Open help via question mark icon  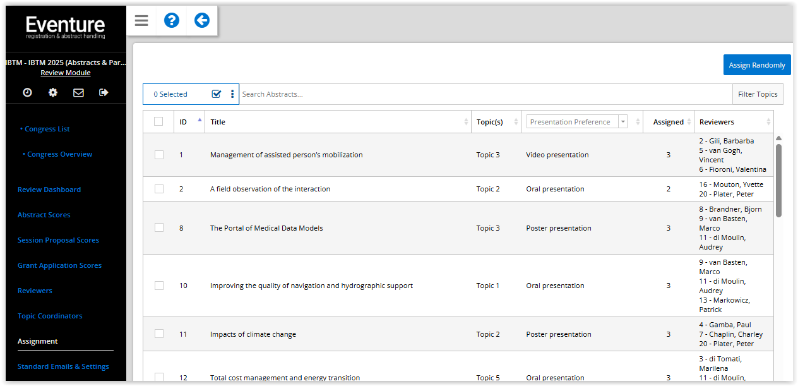[171, 21]
